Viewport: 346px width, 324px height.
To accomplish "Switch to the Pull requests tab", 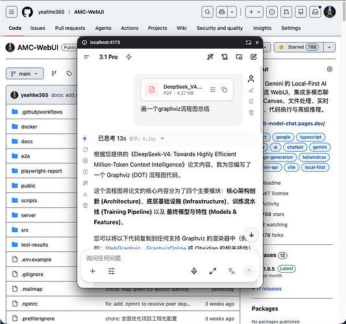I will 70,29.
